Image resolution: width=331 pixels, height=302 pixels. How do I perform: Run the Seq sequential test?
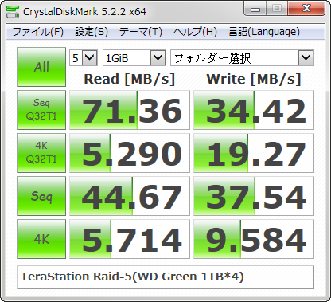[41, 196]
